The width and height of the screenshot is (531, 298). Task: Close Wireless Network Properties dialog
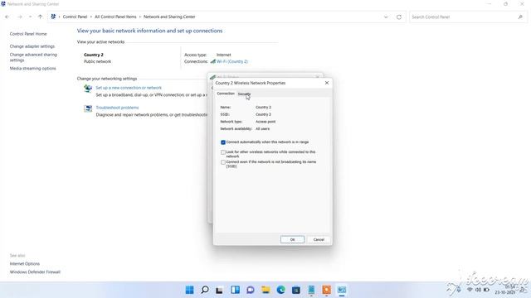327,83
